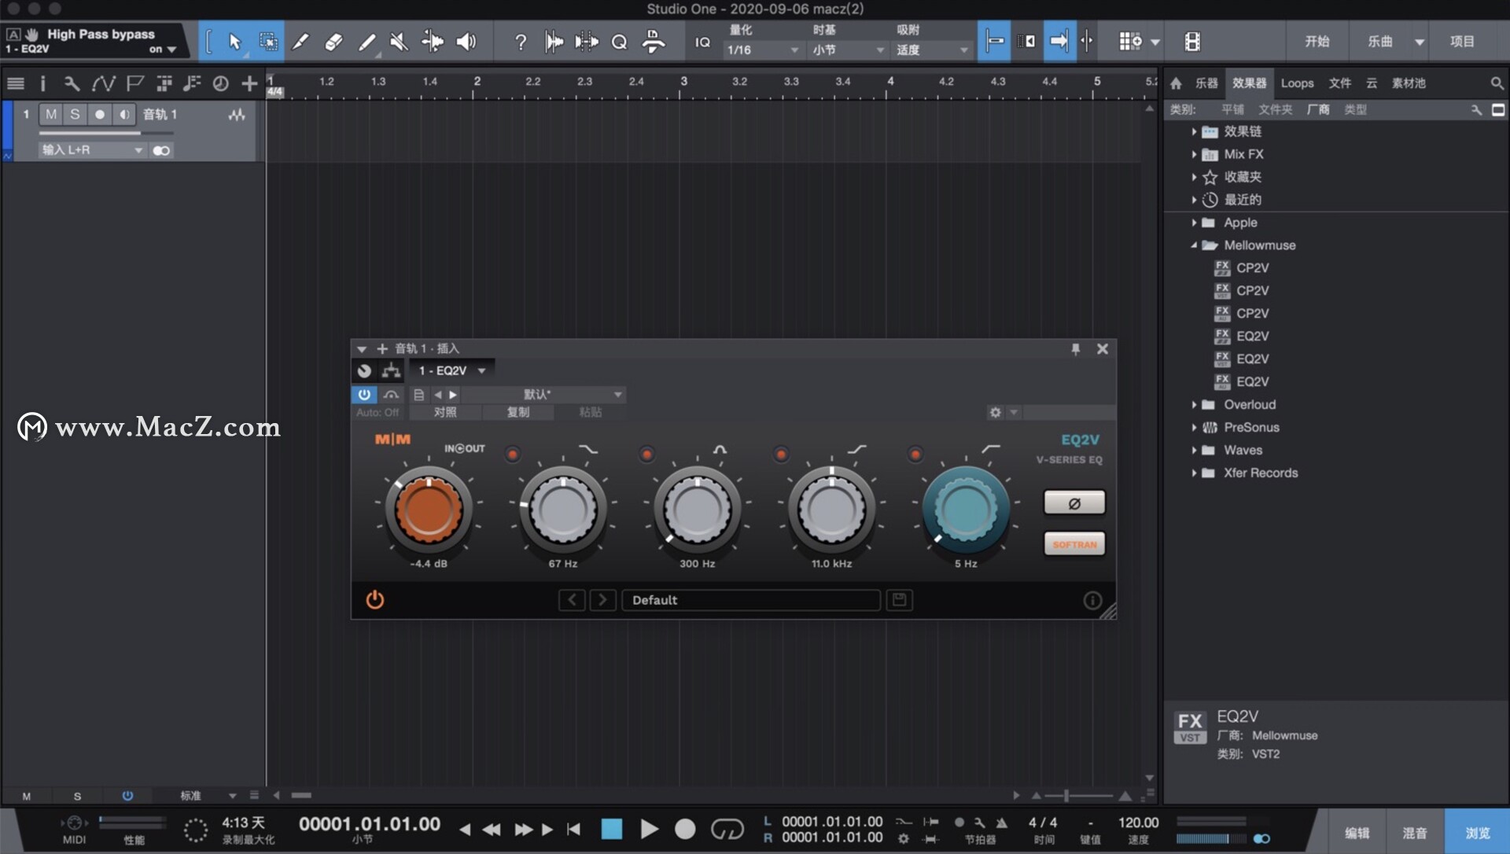Open the timebase 小节 dropdown
The height and width of the screenshot is (854, 1510).
coord(848,50)
